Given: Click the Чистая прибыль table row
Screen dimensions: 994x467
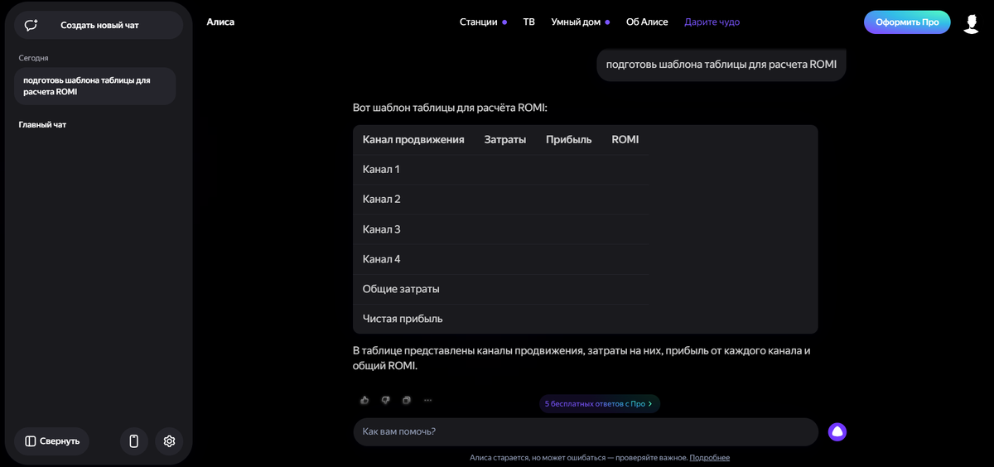Looking at the screenshot, I should (501, 319).
